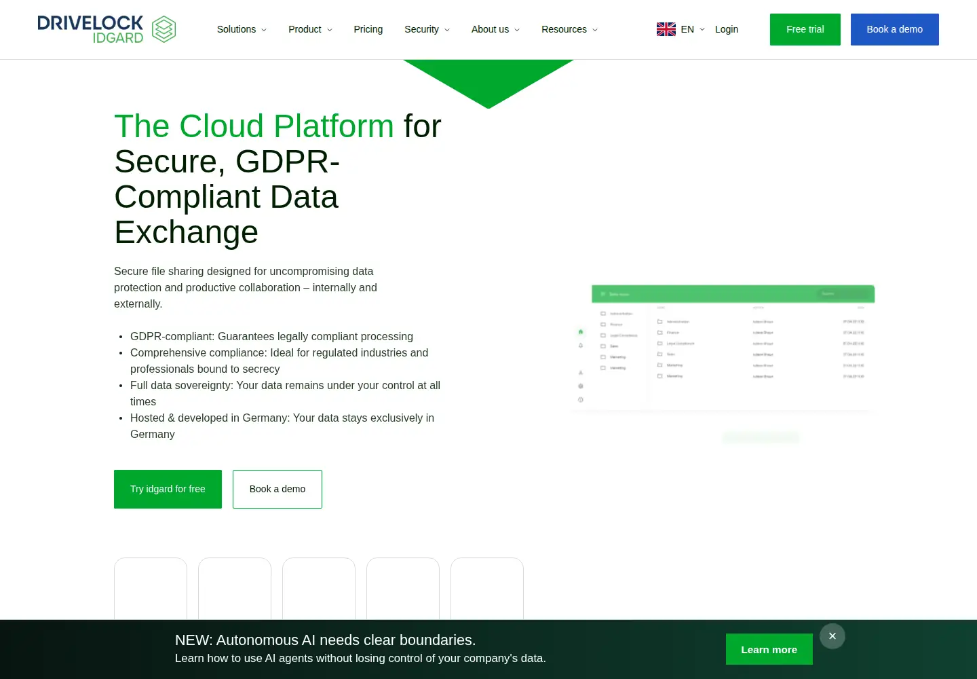
Task: Click the blue Book a demo header button
Action: (895, 29)
